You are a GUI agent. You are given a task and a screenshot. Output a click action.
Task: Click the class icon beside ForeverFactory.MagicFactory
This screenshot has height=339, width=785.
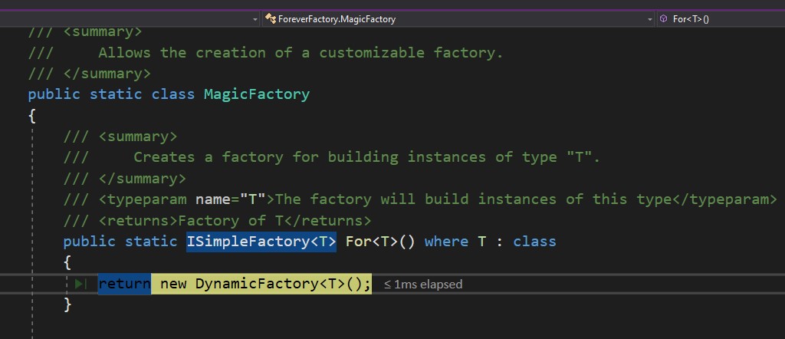click(x=271, y=19)
